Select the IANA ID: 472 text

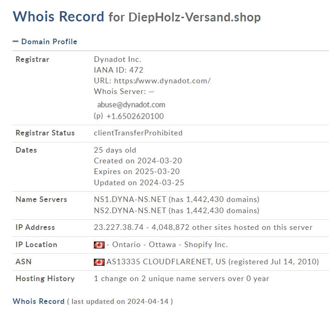click(x=118, y=70)
